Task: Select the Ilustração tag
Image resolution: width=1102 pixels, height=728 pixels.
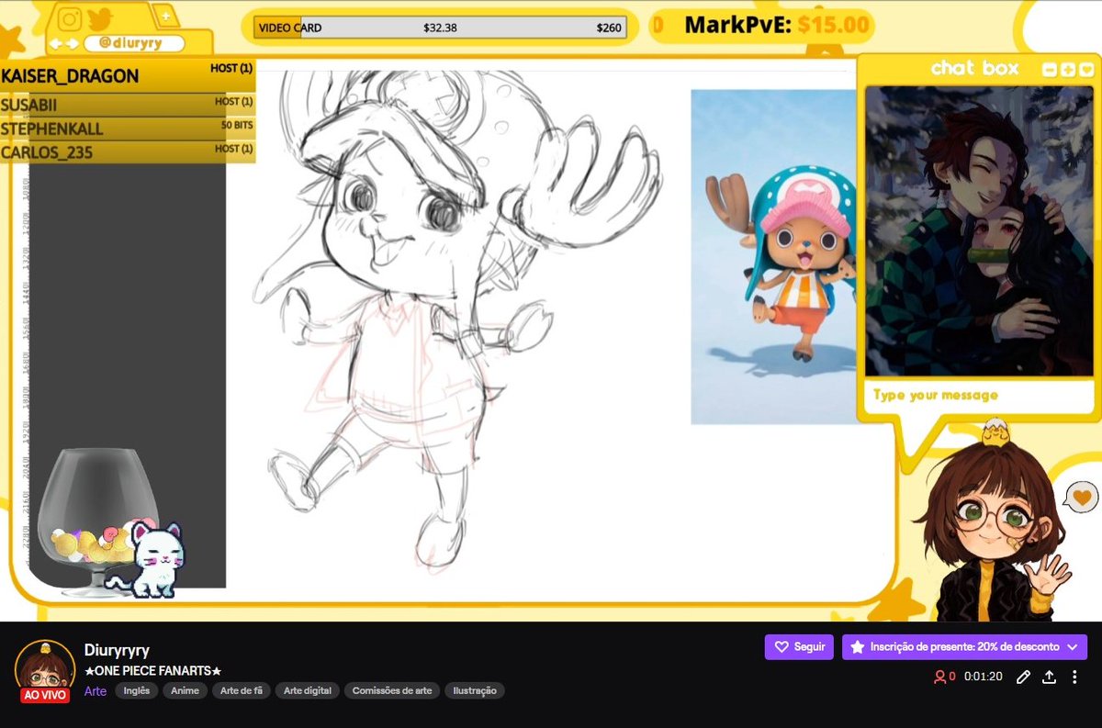Action: (475, 690)
